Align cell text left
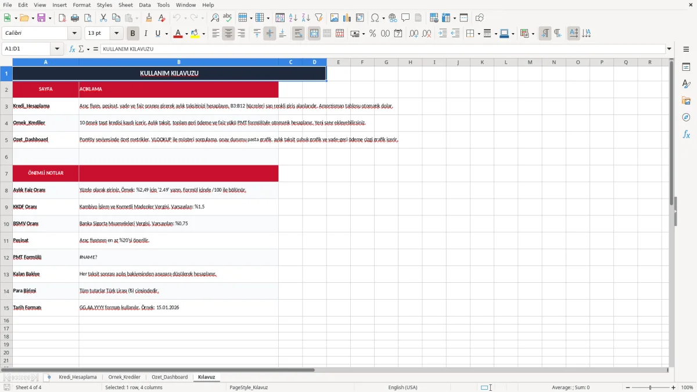This screenshot has height=392, width=697. (x=215, y=34)
